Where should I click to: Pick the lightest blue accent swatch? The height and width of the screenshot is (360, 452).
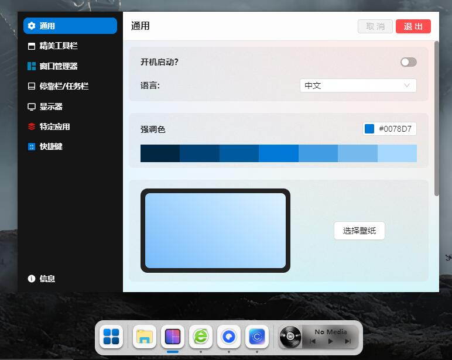(397, 153)
